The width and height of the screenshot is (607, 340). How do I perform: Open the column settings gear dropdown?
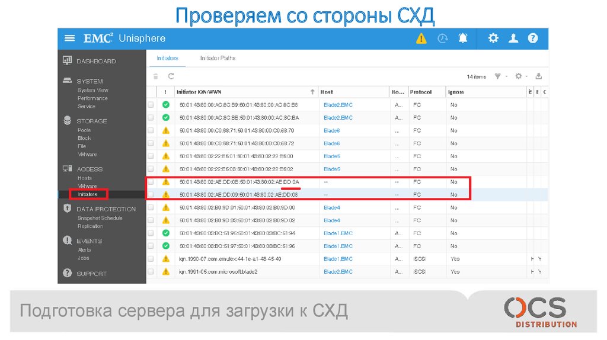coord(521,76)
